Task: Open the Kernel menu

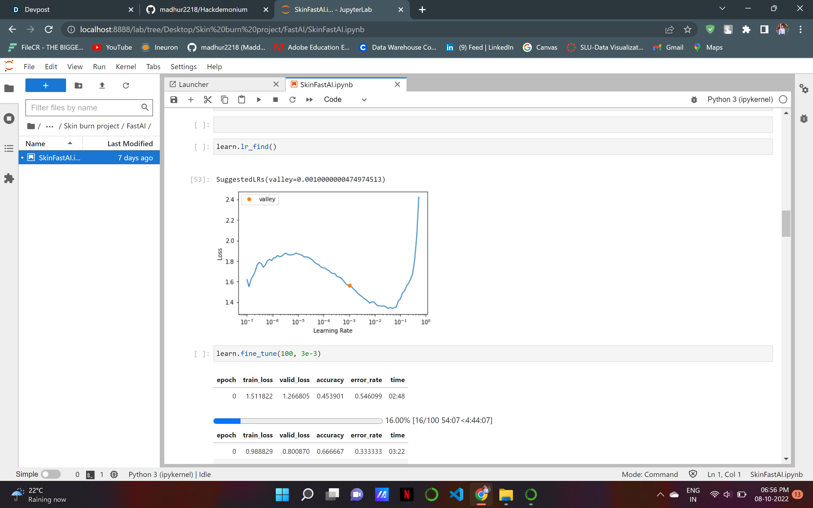Action: point(126,67)
